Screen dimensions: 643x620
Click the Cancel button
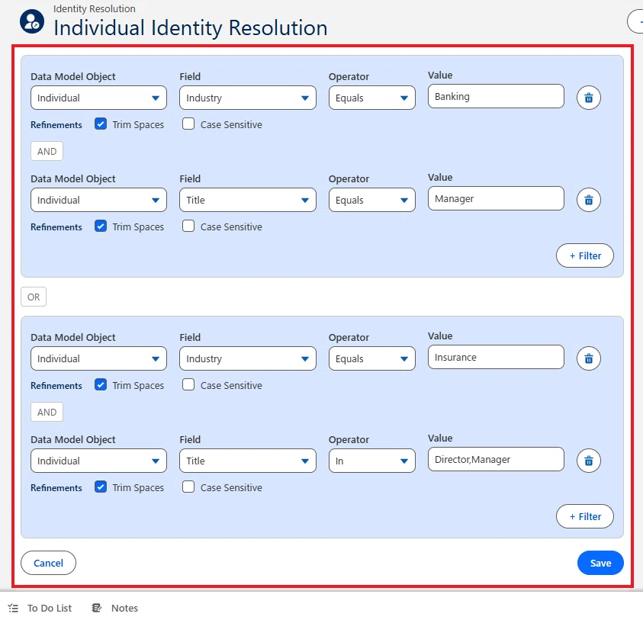pyautogui.click(x=48, y=563)
